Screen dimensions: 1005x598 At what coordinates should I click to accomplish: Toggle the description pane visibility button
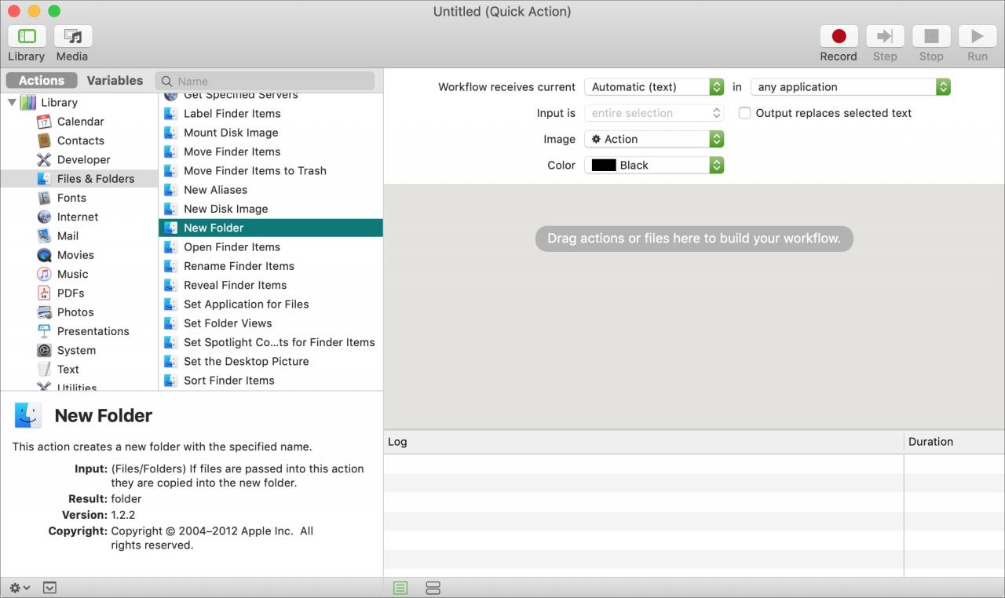(x=49, y=588)
